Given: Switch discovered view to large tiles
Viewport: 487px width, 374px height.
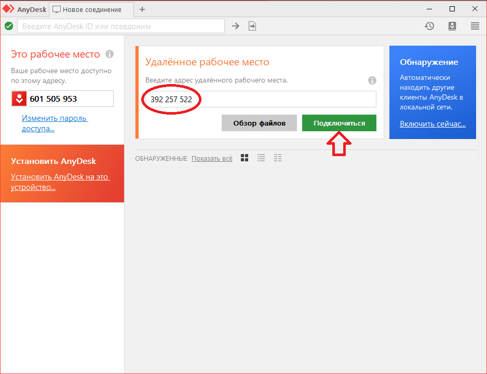Looking at the screenshot, I should pos(245,158).
